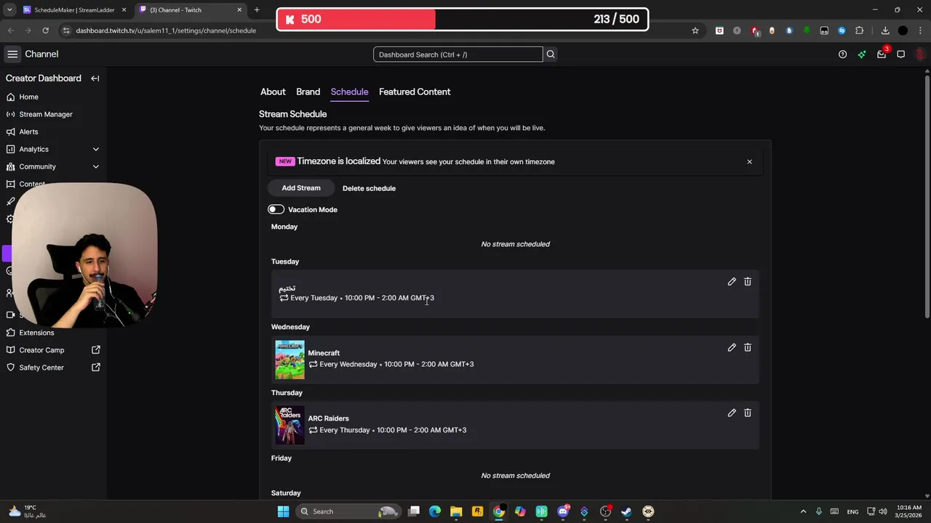Click the Dashboard Search input field

[x=457, y=54]
